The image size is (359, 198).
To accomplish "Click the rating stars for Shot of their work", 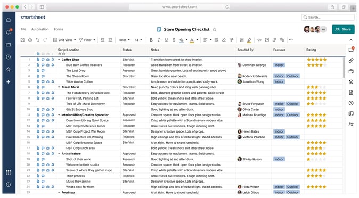I will click(x=316, y=159).
